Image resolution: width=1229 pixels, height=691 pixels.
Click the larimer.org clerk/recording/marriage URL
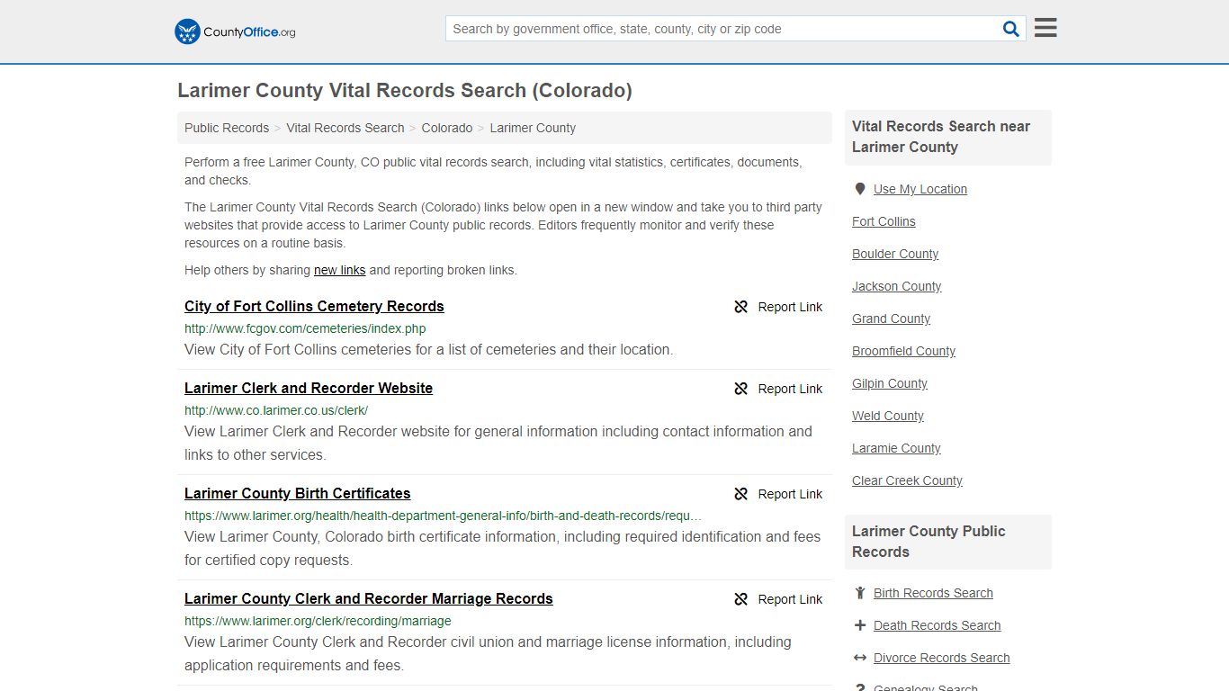click(x=318, y=621)
